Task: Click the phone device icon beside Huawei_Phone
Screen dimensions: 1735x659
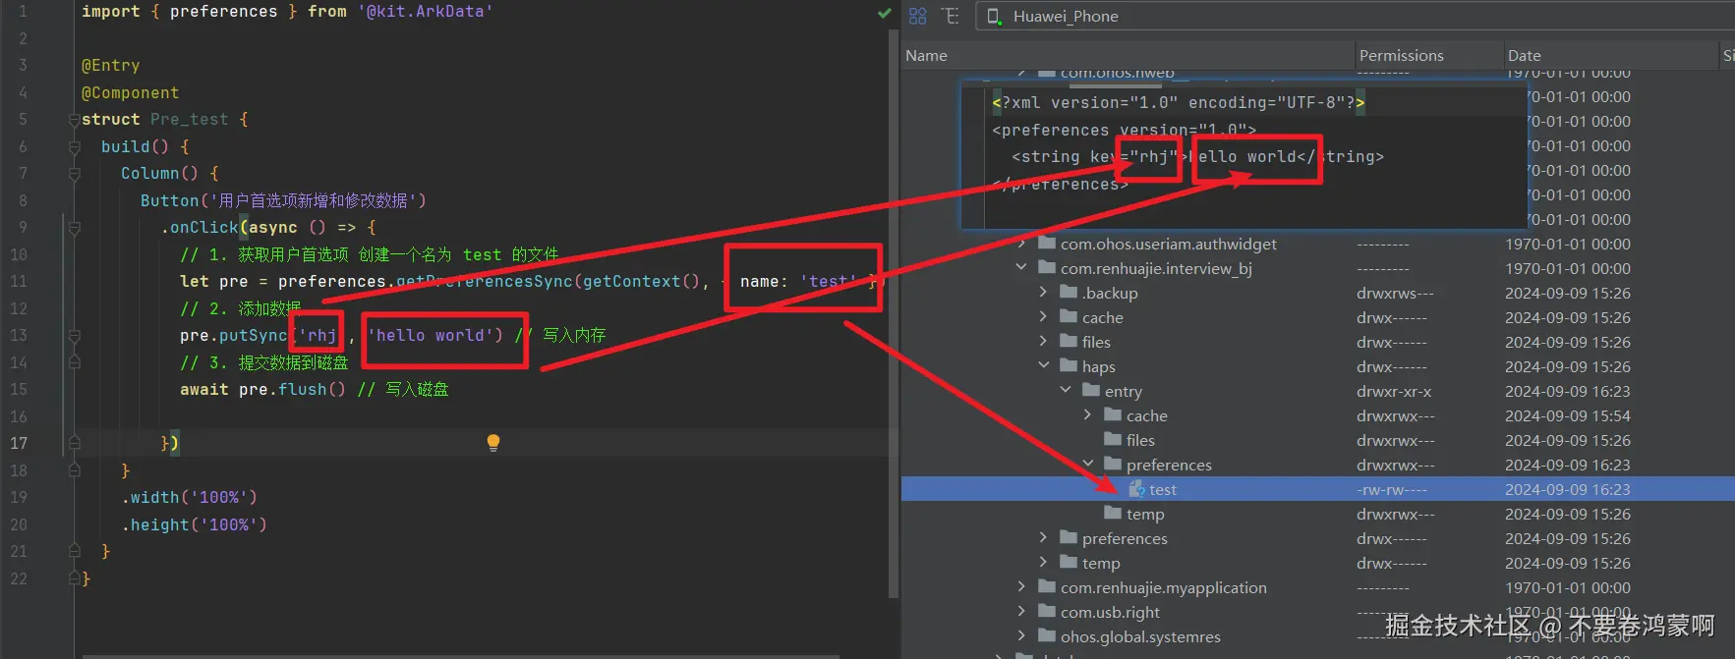Action: [994, 17]
